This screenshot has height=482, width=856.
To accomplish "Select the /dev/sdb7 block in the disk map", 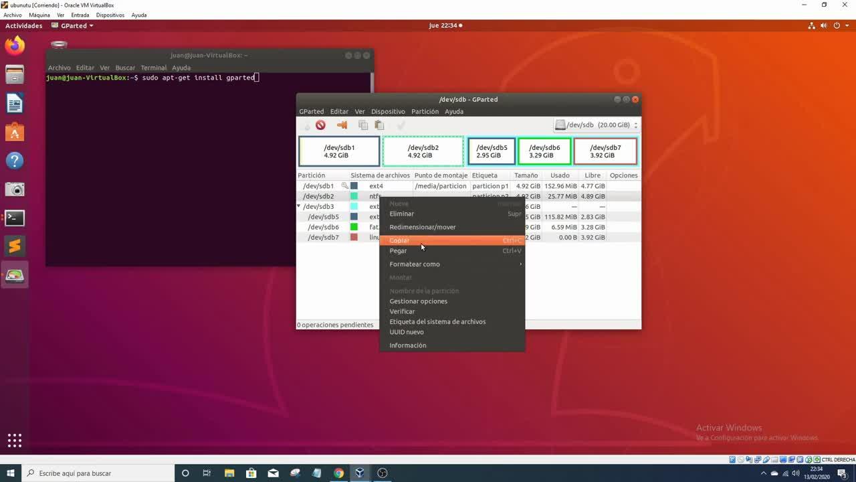I will click(605, 151).
